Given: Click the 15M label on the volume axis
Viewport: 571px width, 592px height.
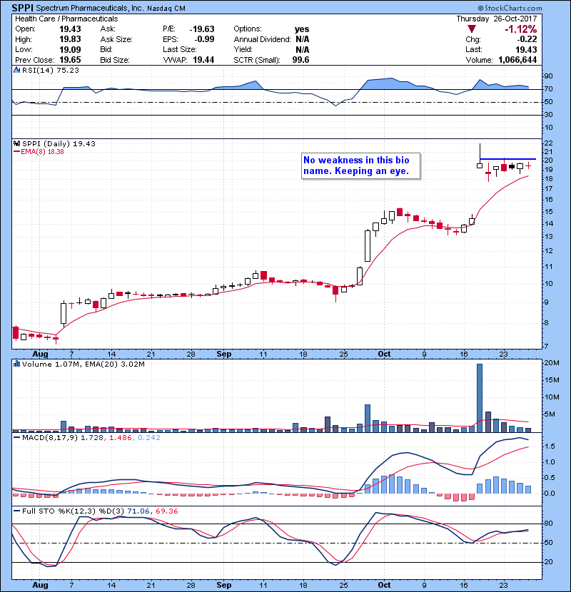Looking at the screenshot, I should (552, 380).
